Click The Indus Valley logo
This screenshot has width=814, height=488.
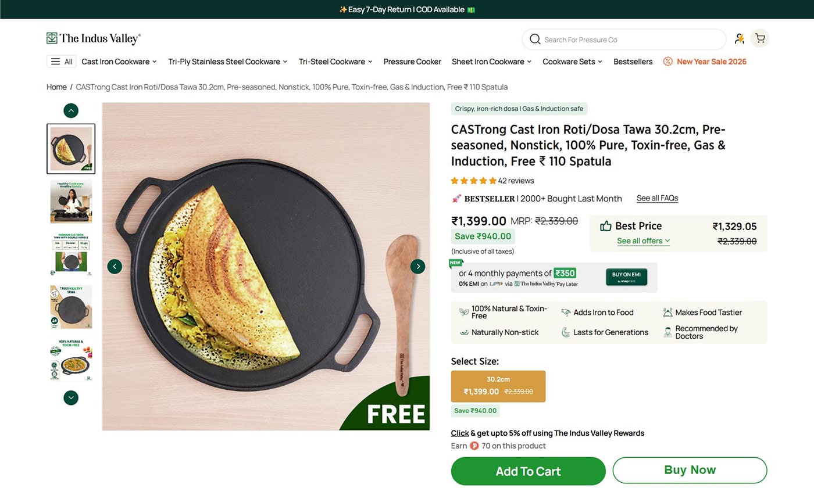94,39
